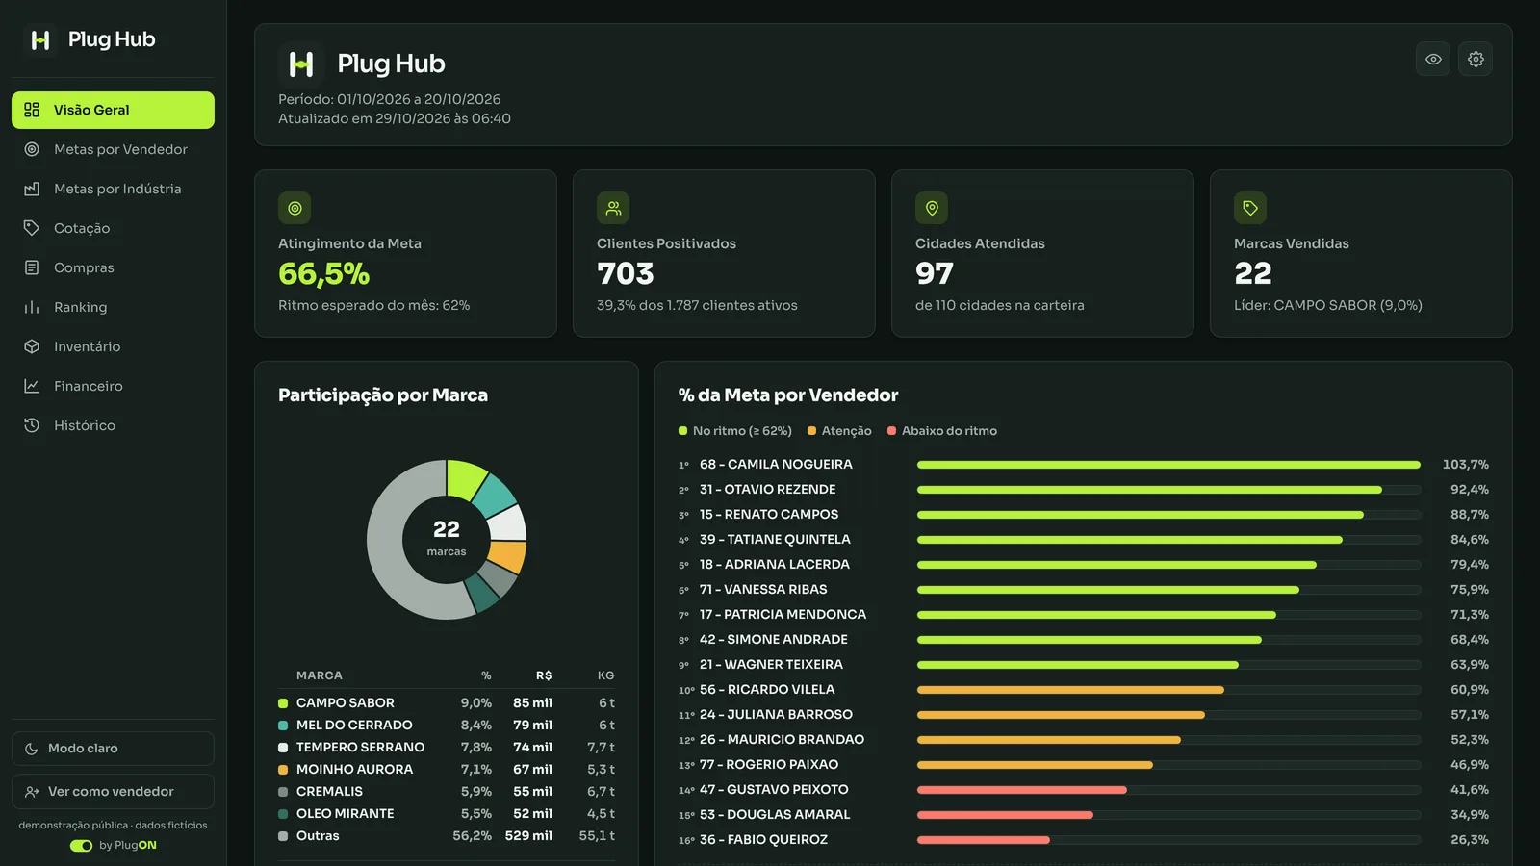
Task: Open settings via the gear icon
Action: [1476, 60]
